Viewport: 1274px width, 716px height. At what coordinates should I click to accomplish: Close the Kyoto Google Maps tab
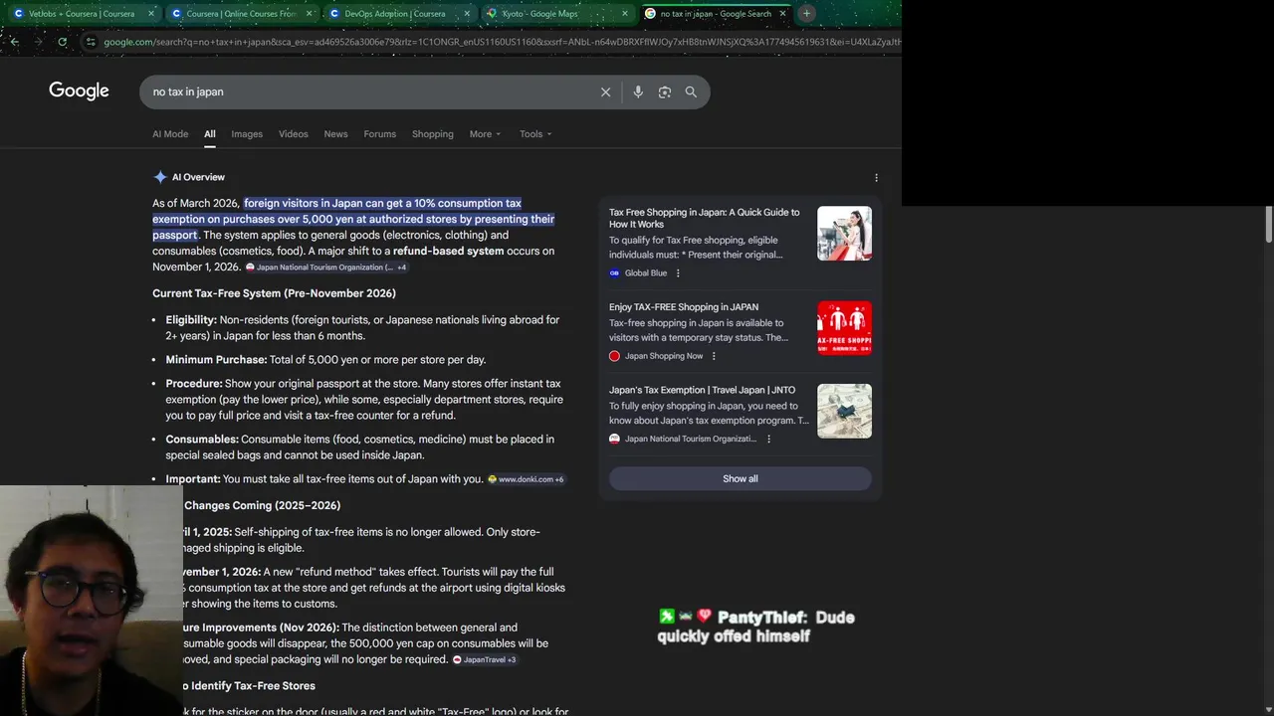coord(625,14)
